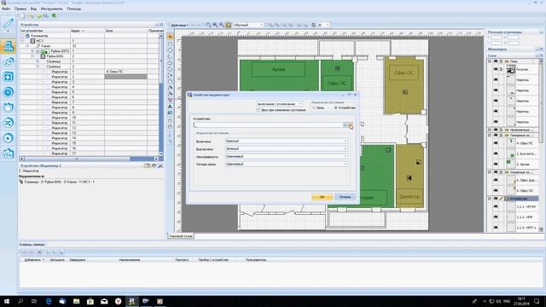The image size is (546, 307).
Task: Click the zoom out magnifier on plan toolbar
Action: pos(222,25)
